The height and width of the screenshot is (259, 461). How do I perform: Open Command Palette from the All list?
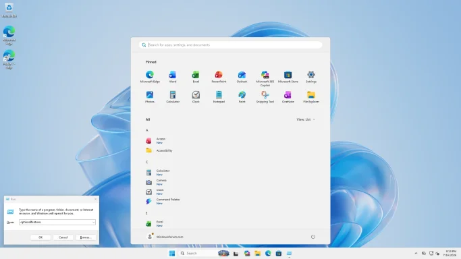tap(163, 201)
